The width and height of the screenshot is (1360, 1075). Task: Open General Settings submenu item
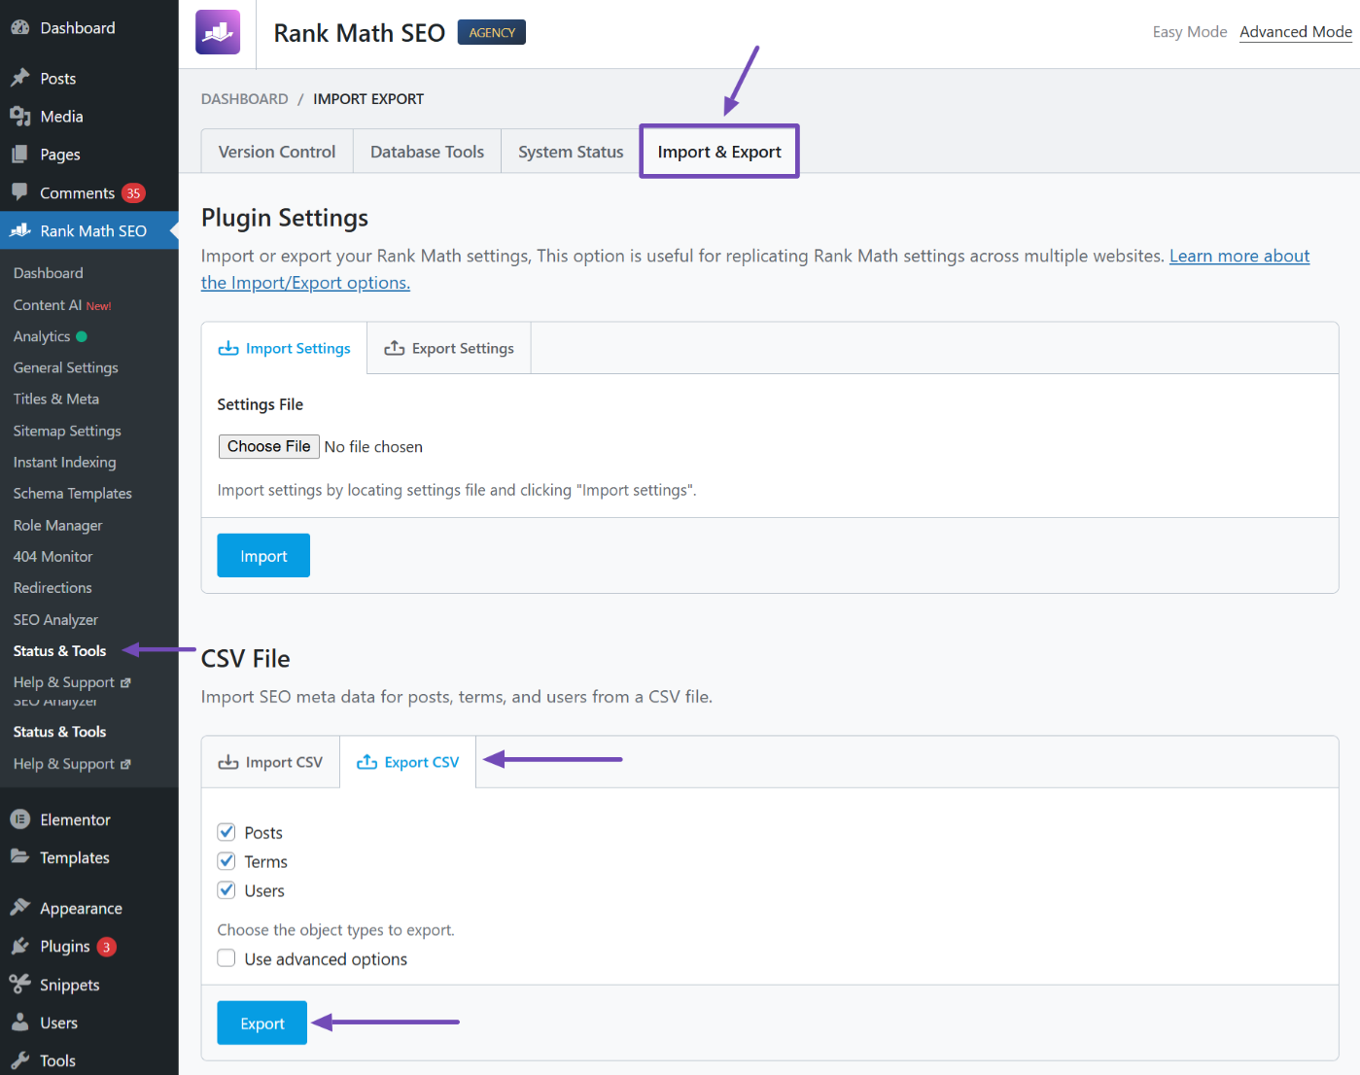point(66,367)
